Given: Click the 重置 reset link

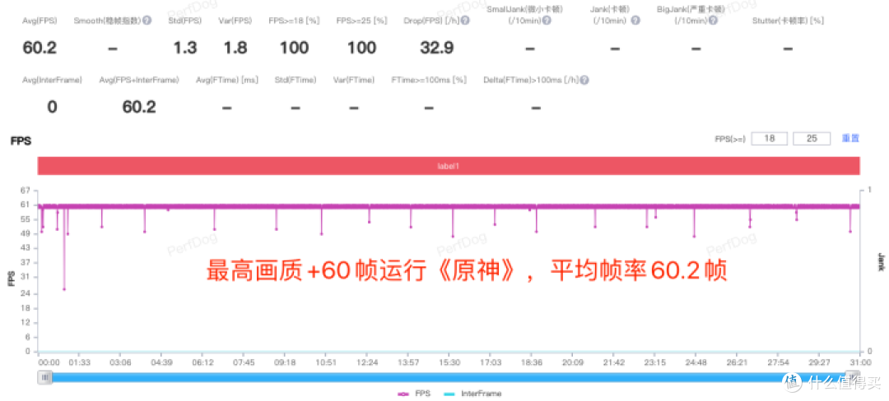Looking at the screenshot, I should (x=850, y=139).
